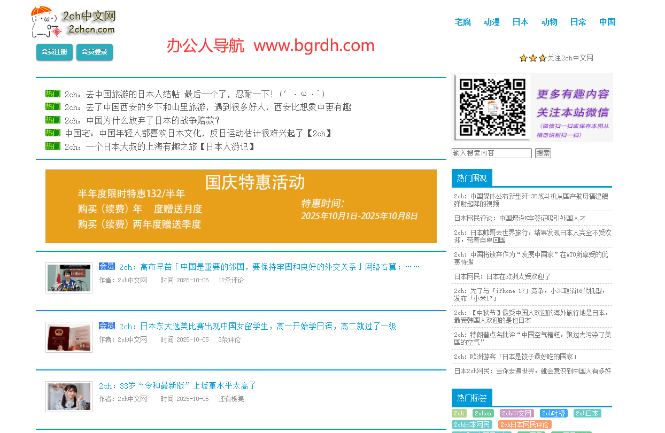Image resolution: width=665 pixels, height=433 pixels.
Task: Open the passport thumbnail for 东大选美 article
Action: [69, 337]
